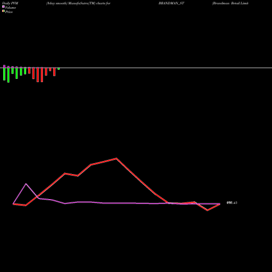The image size is (272, 272).
Task: Click the '(3day smooth) MunafaSutra(TM) charts for' text
Action: 78,3
